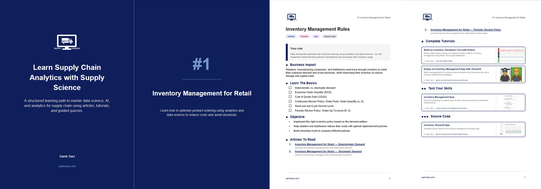Check the Deterministic vs. stochastic demand box
This screenshot has height=189, width=541.
pos(290,88)
